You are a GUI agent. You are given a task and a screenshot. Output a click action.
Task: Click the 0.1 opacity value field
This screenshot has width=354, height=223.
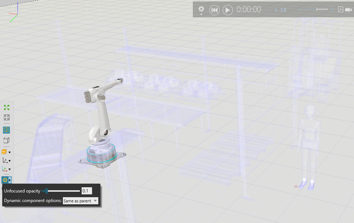87,191
